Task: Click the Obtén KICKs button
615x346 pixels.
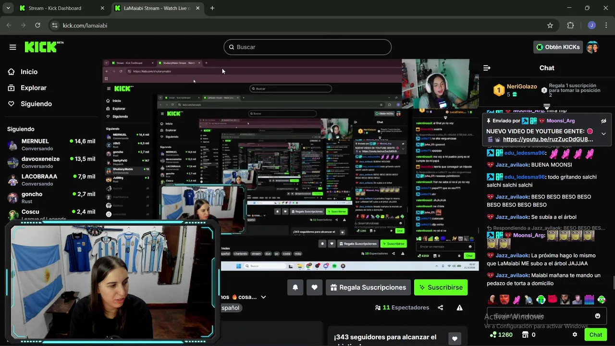Action: pyautogui.click(x=558, y=47)
